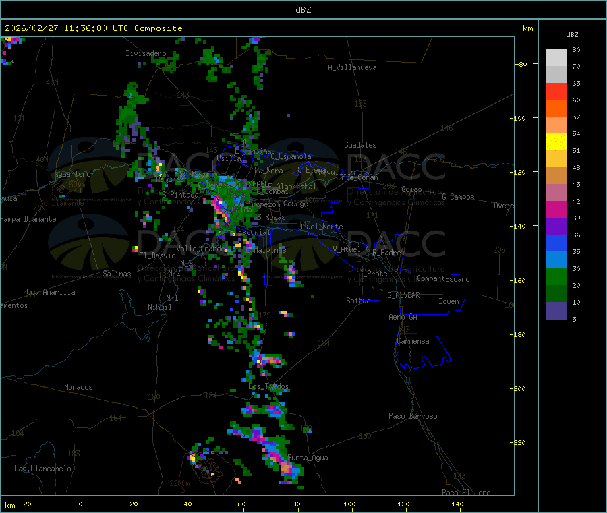Click the S_Pintada location label
607x513 pixels.
click(180, 195)
